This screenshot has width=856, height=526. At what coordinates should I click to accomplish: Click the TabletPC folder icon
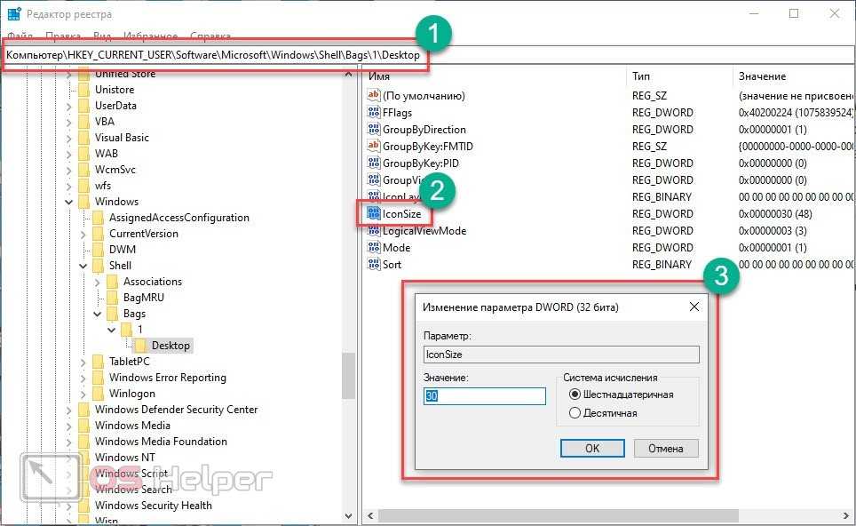pyautogui.click(x=99, y=362)
